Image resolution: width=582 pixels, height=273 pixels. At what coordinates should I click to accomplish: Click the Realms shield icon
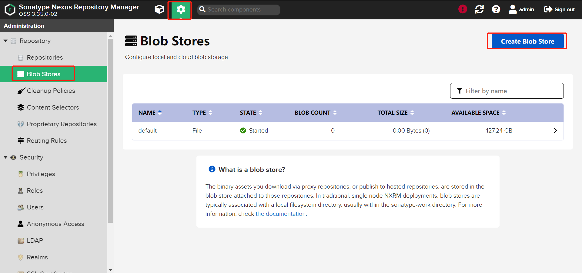pyautogui.click(x=21, y=257)
